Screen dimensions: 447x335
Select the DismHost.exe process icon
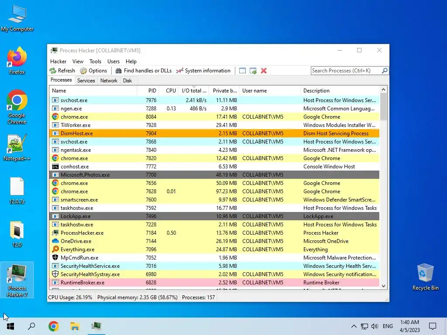click(x=55, y=133)
